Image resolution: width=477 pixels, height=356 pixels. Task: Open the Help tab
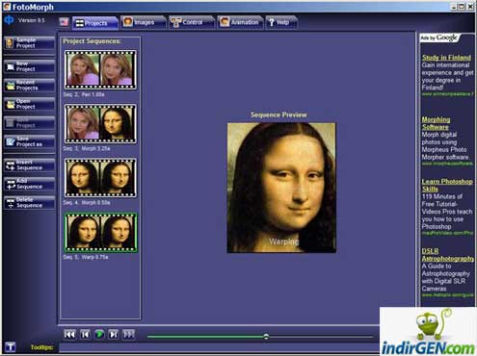pos(281,22)
